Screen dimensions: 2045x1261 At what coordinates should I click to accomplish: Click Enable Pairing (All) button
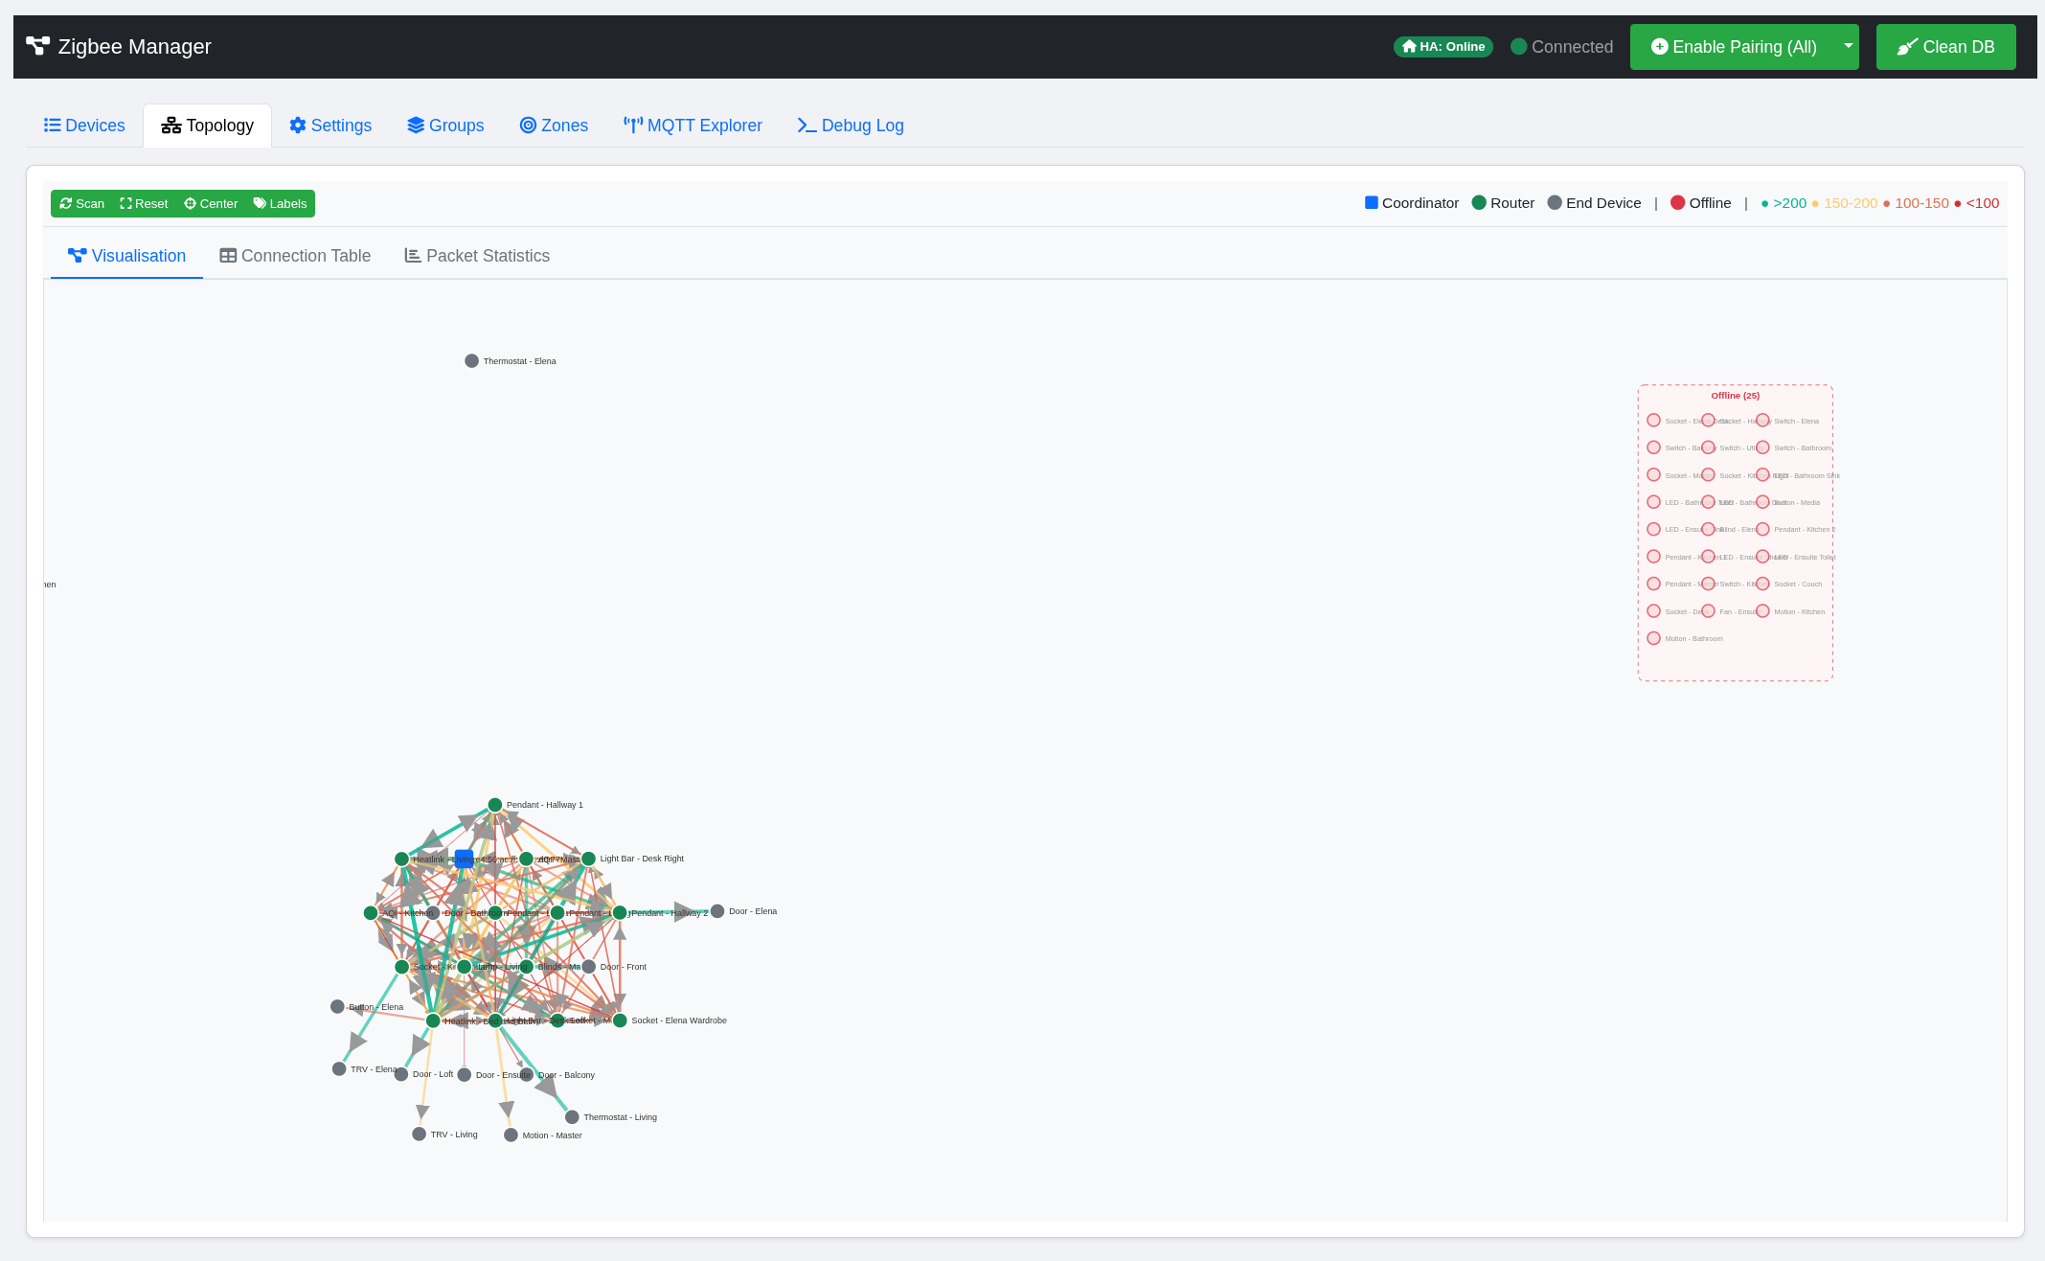(1734, 47)
